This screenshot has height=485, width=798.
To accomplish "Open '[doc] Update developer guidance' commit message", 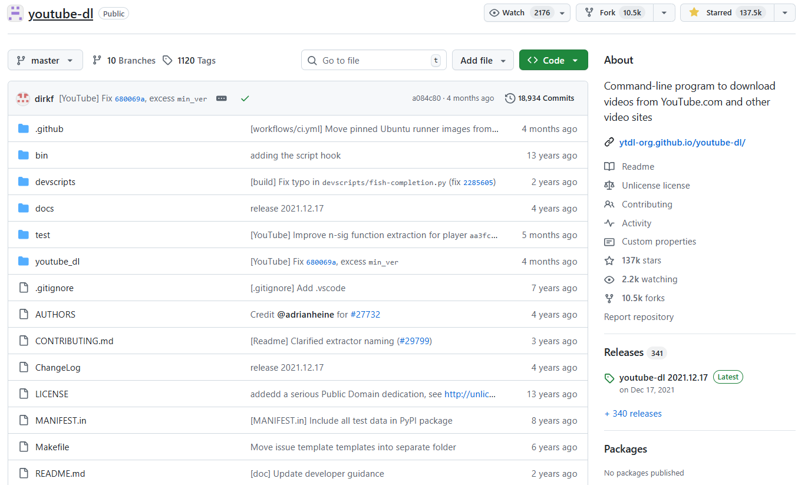I will (x=317, y=474).
